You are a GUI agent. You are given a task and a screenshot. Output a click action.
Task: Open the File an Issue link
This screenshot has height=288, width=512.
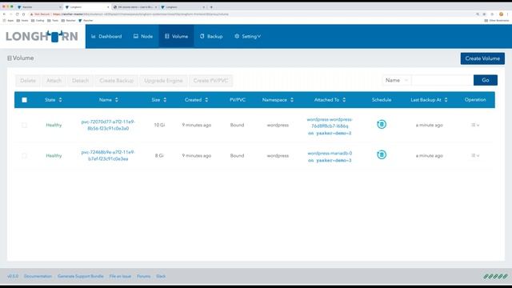[120, 276]
